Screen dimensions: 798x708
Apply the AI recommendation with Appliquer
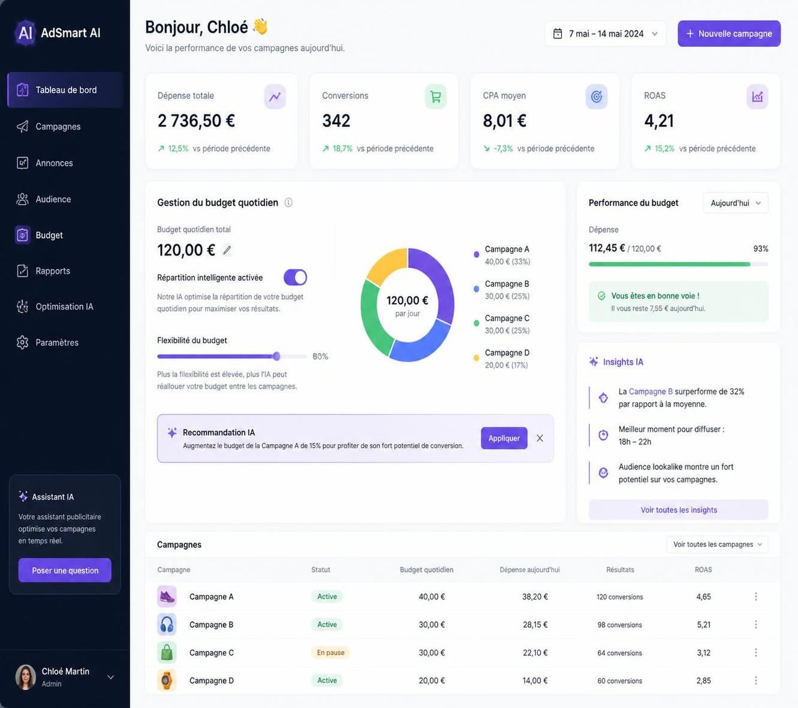click(x=504, y=438)
